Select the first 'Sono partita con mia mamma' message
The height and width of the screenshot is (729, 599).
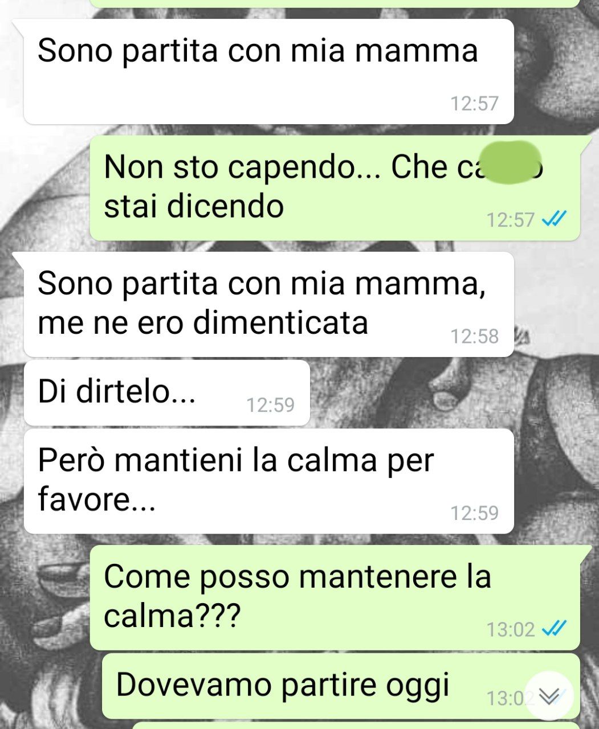268,72
